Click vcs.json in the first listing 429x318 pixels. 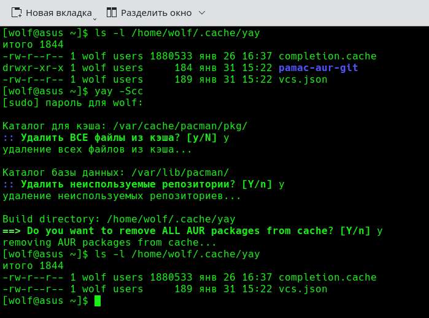pyautogui.click(x=303, y=80)
